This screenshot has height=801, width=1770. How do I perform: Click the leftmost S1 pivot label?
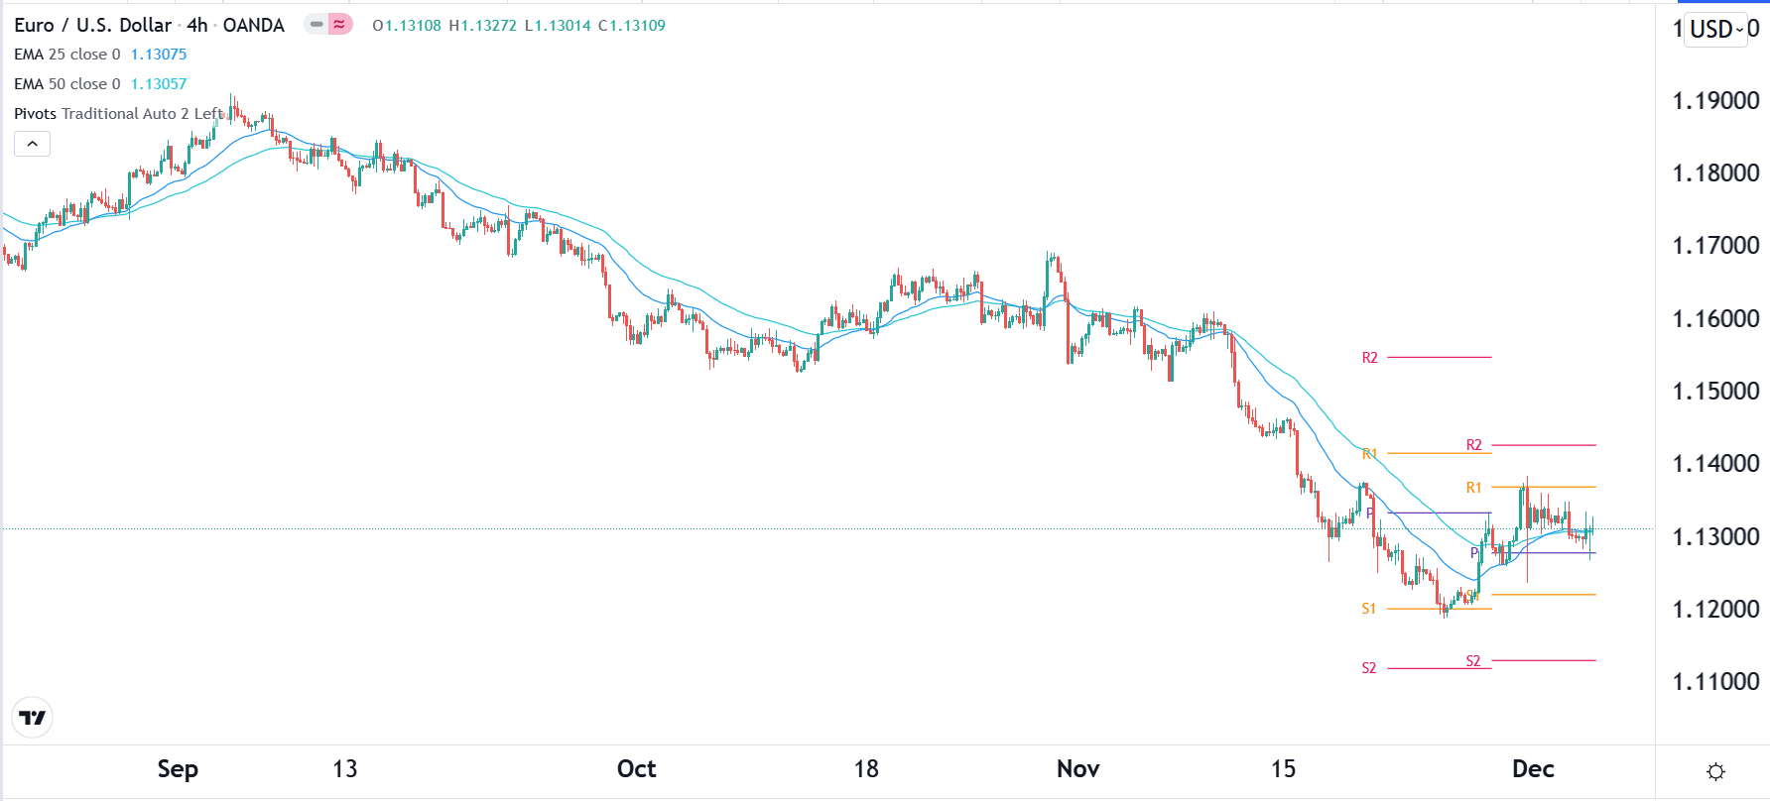pos(1368,609)
